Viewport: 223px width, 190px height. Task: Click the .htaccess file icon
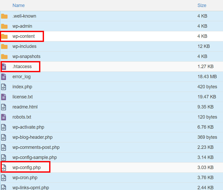4,67
